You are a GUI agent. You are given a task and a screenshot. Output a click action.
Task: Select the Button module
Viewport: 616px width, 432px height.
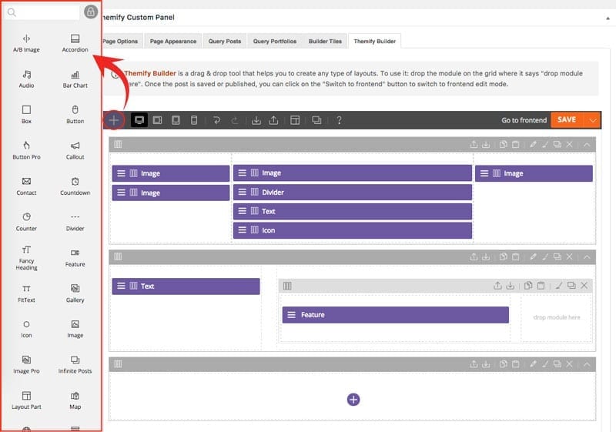[x=75, y=115]
